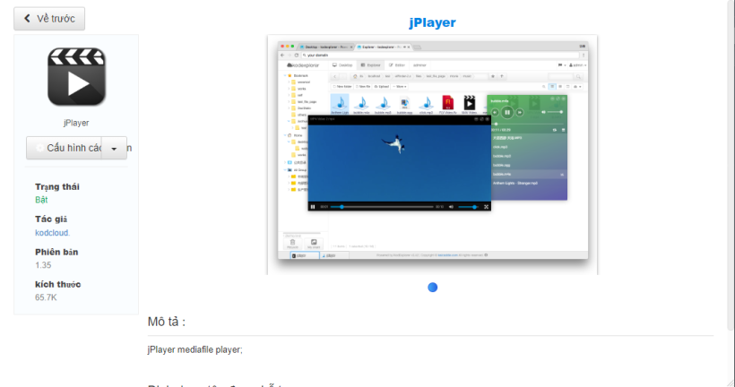The height and width of the screenshot is (387, 735).
Task: Select the size value 65.7K
Action: coord(46,297)
